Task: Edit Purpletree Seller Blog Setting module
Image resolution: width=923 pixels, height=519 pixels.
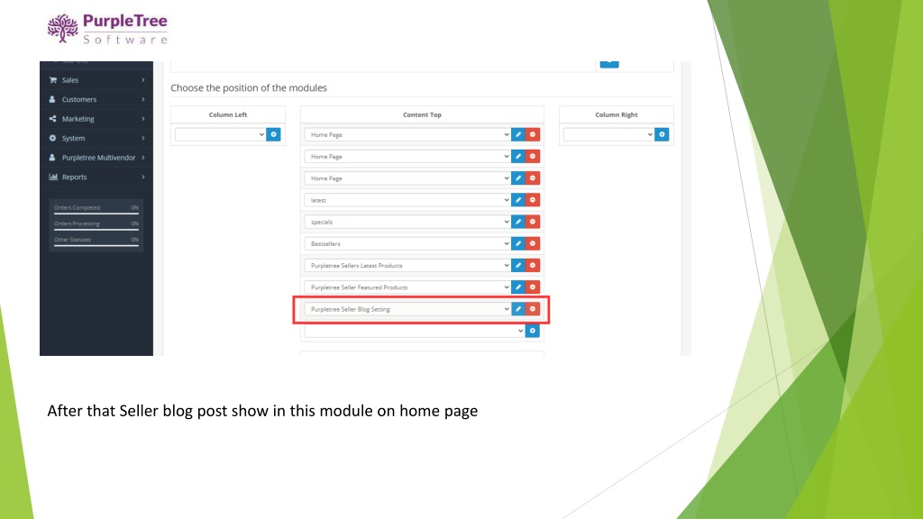Action: pos(518,309)
